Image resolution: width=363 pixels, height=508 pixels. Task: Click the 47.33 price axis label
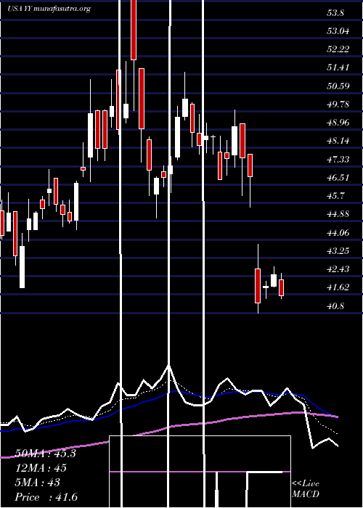pos(338,160)
